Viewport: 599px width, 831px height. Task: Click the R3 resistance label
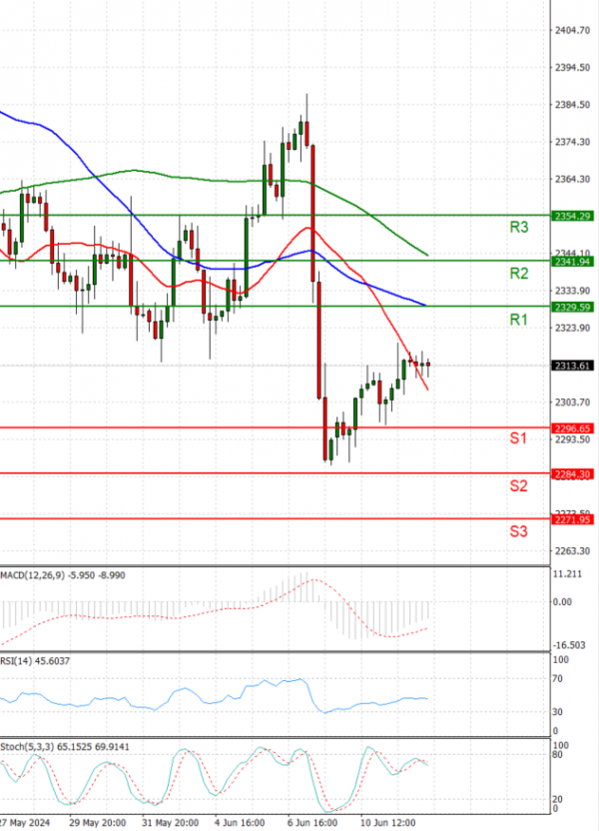point(518,228)
